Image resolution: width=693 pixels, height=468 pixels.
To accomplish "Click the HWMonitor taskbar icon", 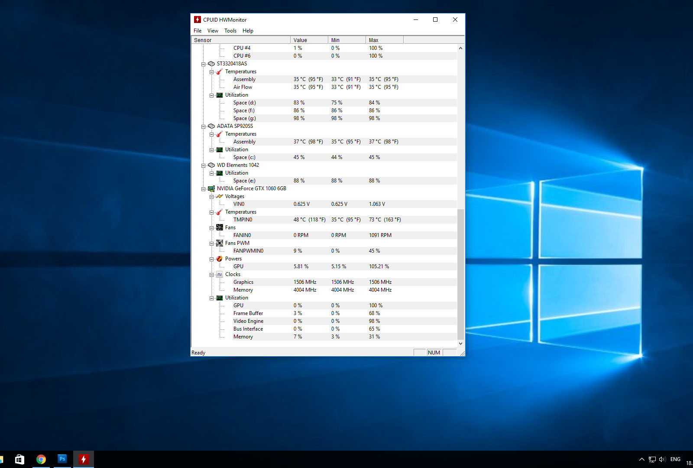I will click(x=84, y=459).
